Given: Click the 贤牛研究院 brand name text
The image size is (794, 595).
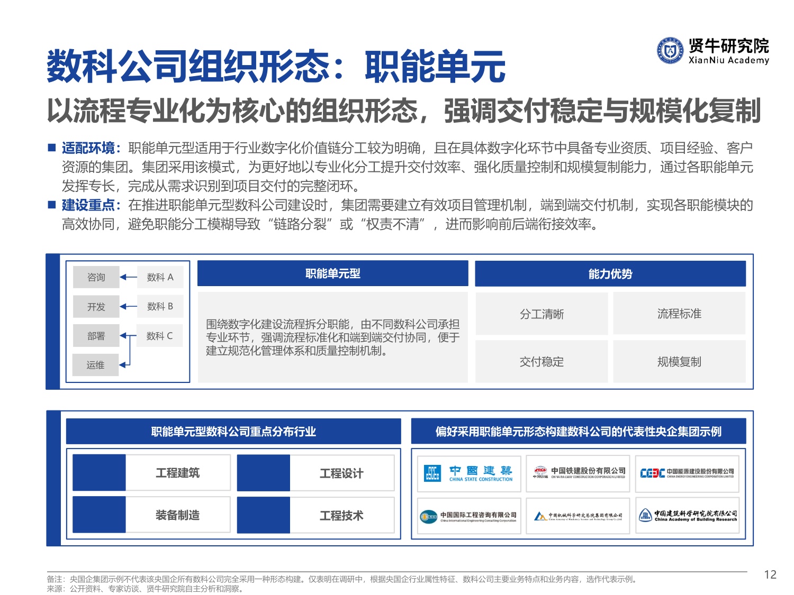Looking at the screenshot, I should pos(729,46).
